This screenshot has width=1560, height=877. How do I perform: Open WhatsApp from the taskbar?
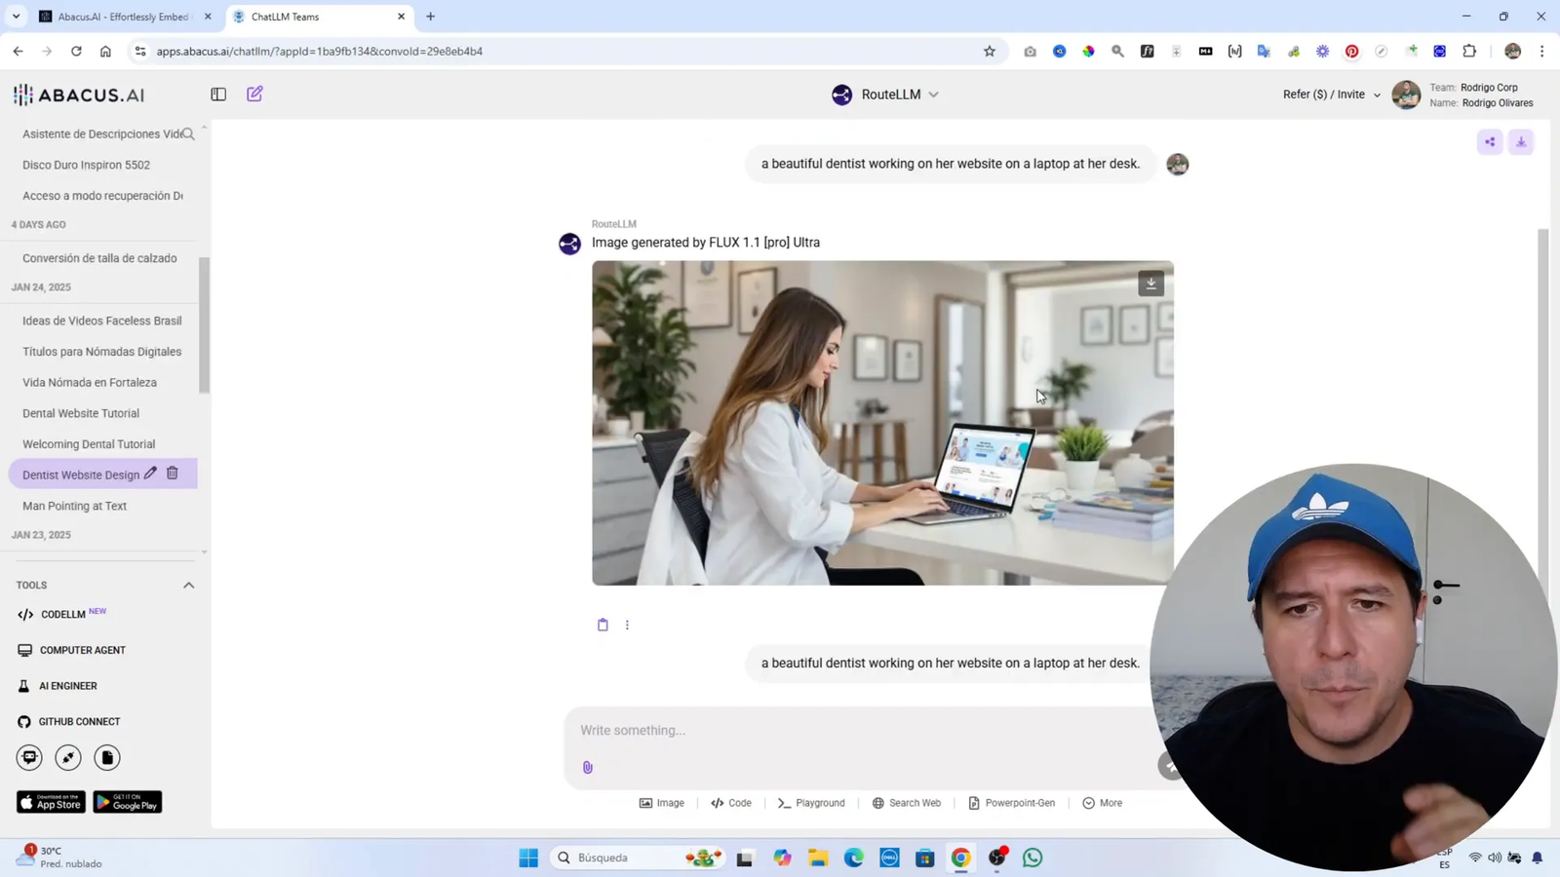pyautogui.click(x=1033, y=858)
